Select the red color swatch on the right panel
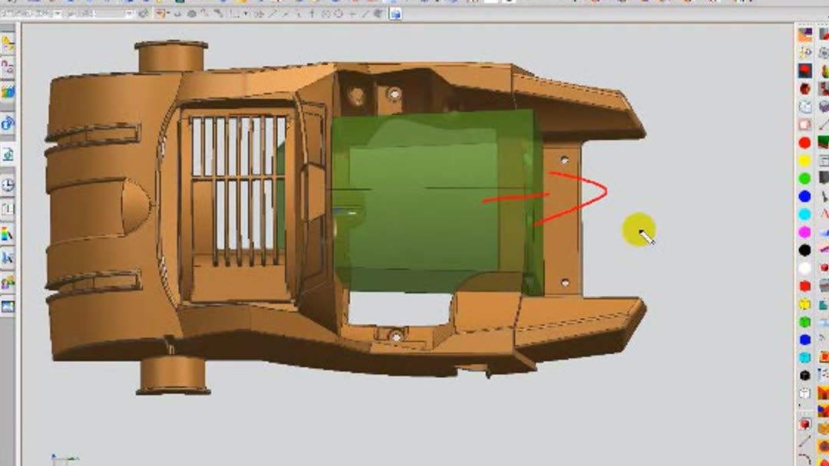829x466 pixels. tap(804, 142)
